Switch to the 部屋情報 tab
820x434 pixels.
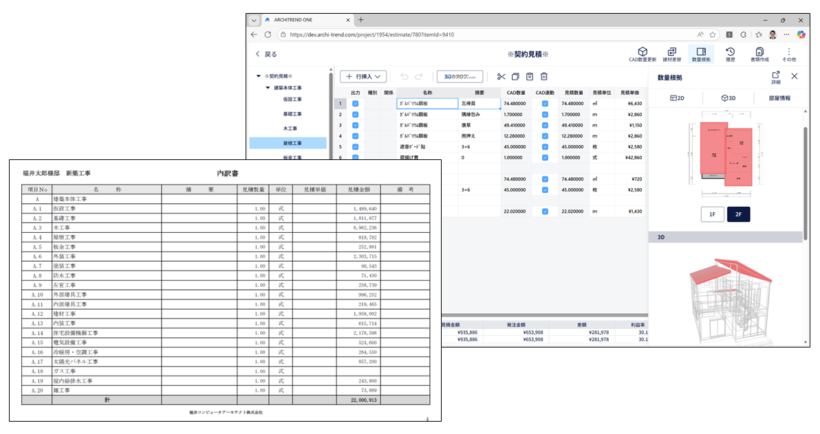779,98
